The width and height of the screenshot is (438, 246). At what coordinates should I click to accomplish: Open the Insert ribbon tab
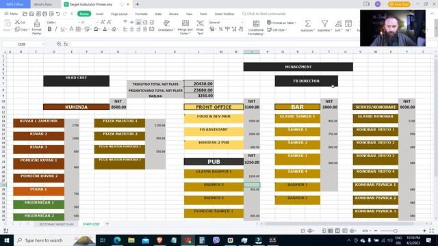(x=100, y=14)
